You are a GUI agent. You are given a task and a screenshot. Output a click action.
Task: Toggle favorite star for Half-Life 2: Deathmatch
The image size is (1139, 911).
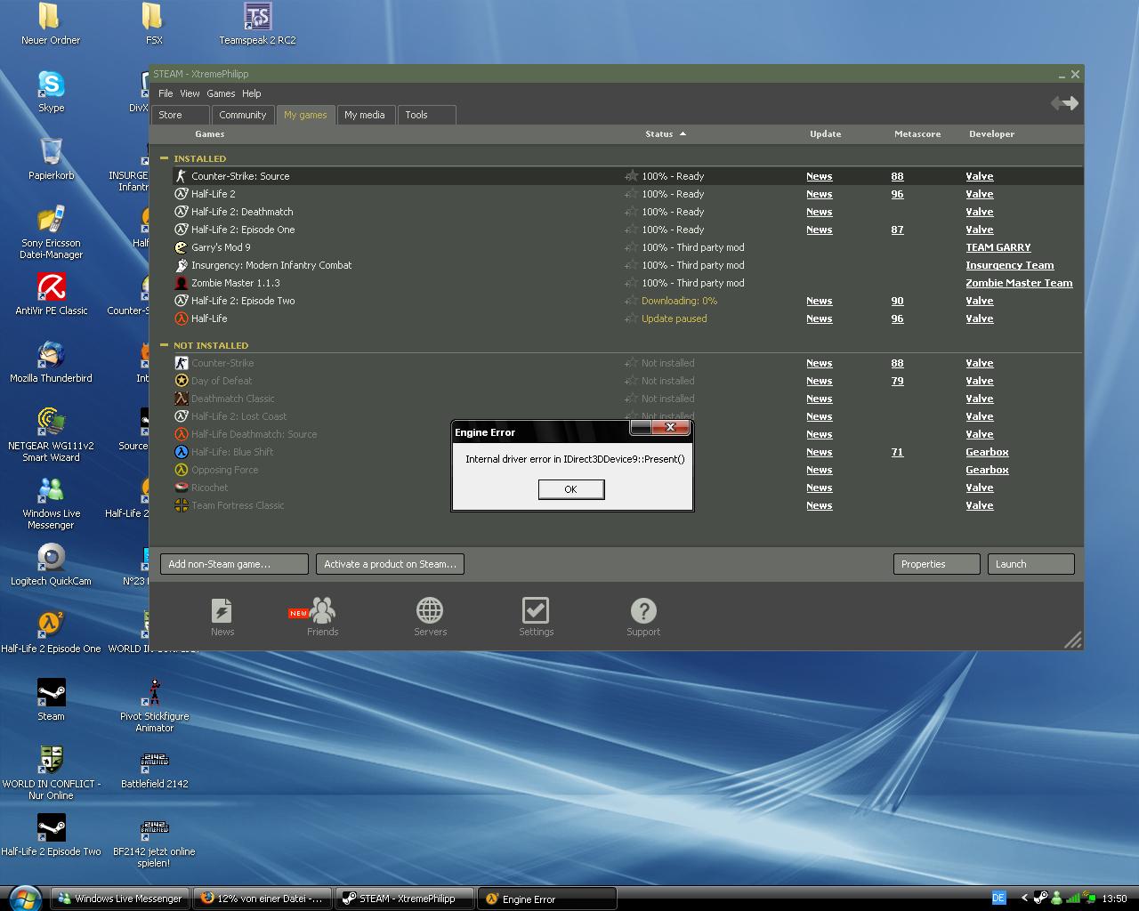coord(631,212)
